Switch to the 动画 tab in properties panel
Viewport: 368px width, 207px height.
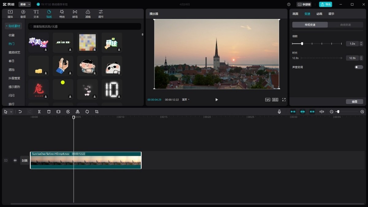(319, 14)
